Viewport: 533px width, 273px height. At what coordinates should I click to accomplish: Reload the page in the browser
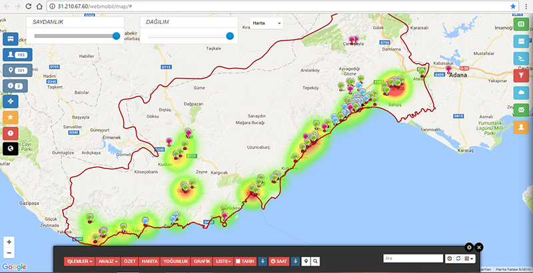pyautogui.click(x=29, y=6)
